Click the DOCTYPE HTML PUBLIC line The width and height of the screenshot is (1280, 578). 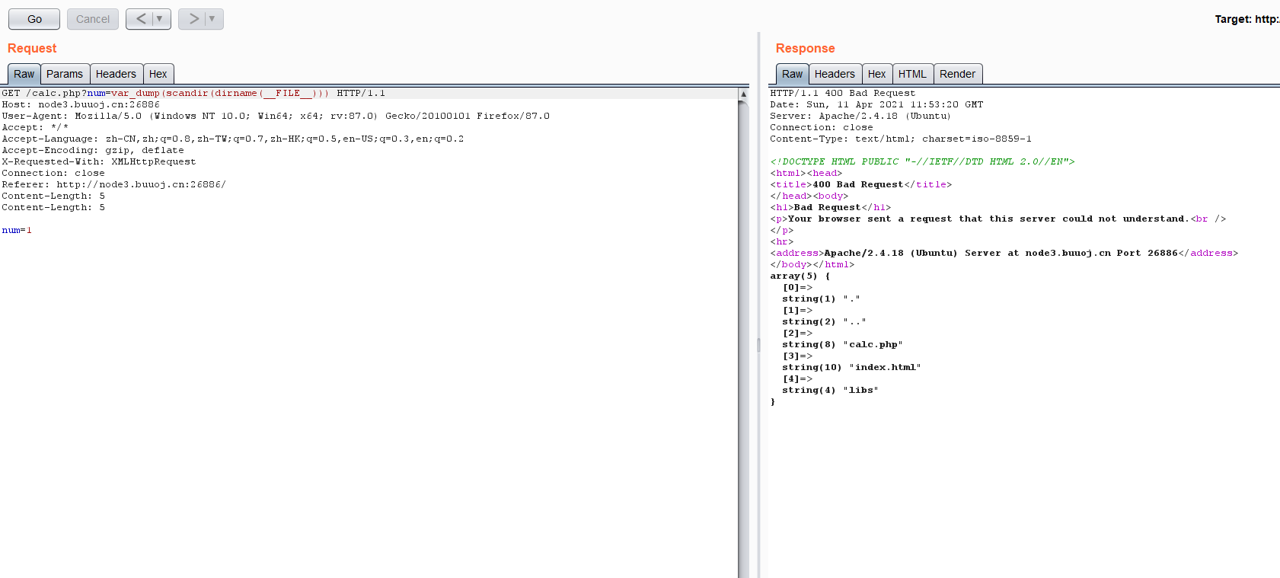(922, 161)
